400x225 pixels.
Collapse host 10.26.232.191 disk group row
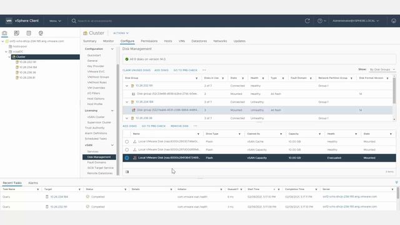[127, 86]
